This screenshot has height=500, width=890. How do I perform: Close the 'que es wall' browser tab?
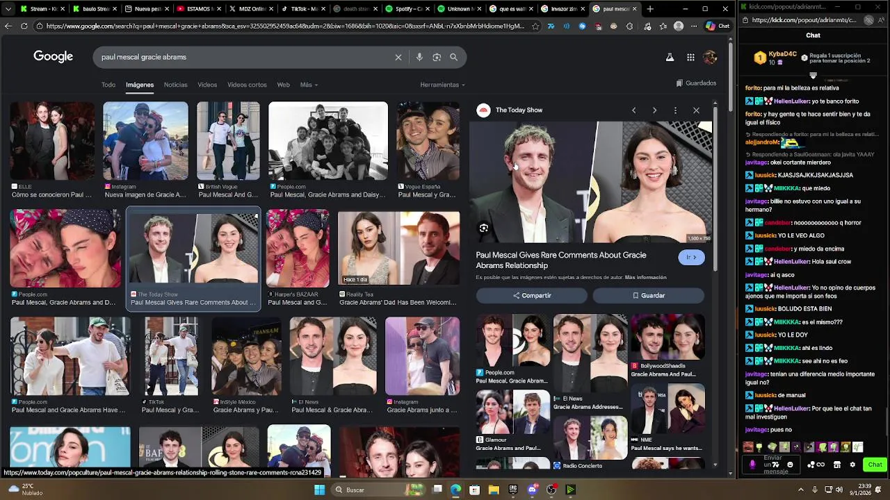click(x=531, y=9)
